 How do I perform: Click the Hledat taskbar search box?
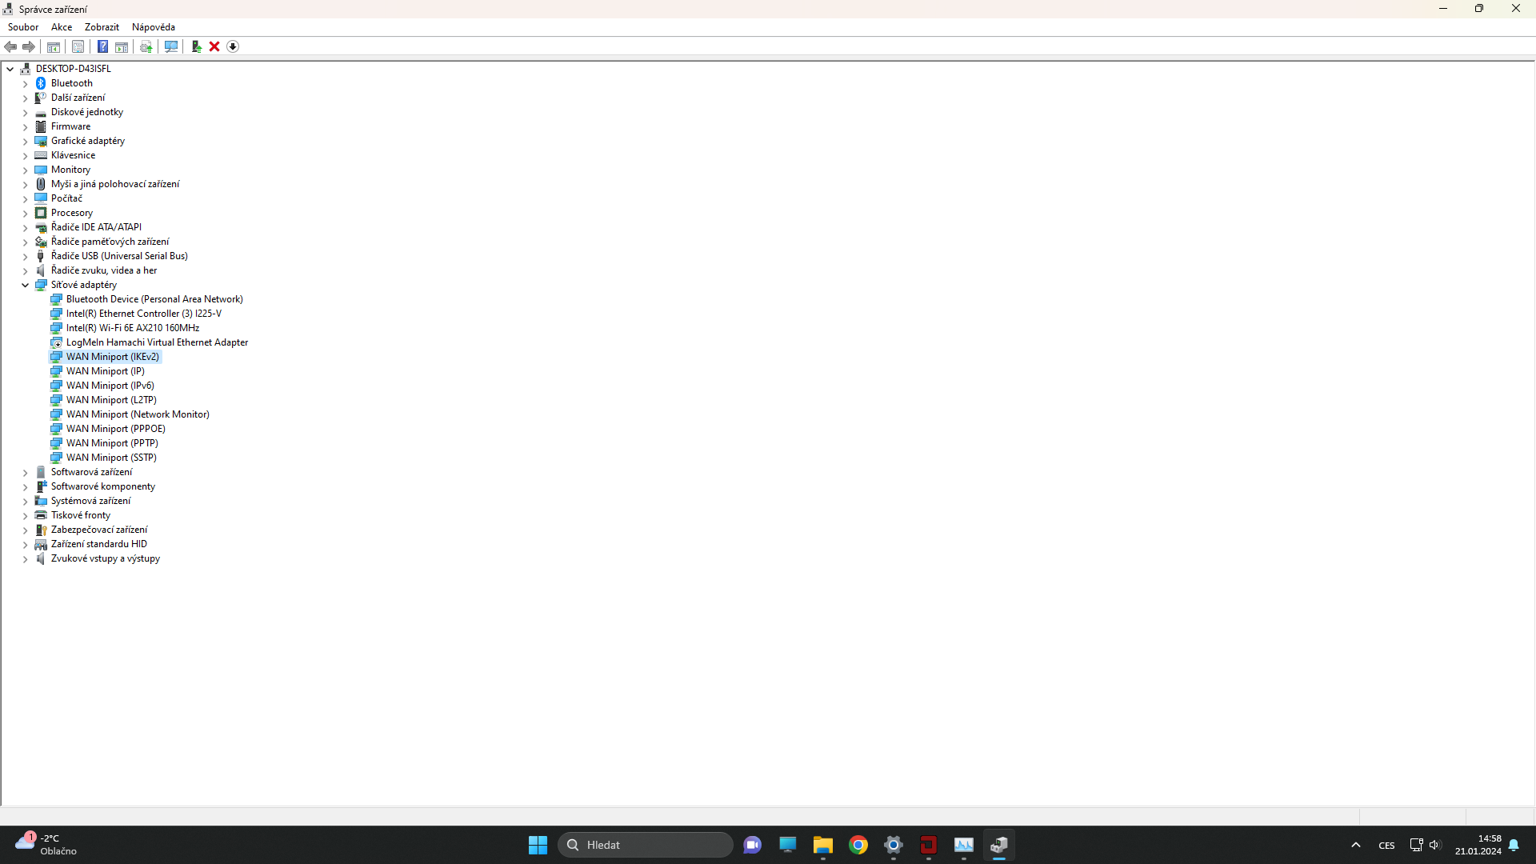(645, 845)
